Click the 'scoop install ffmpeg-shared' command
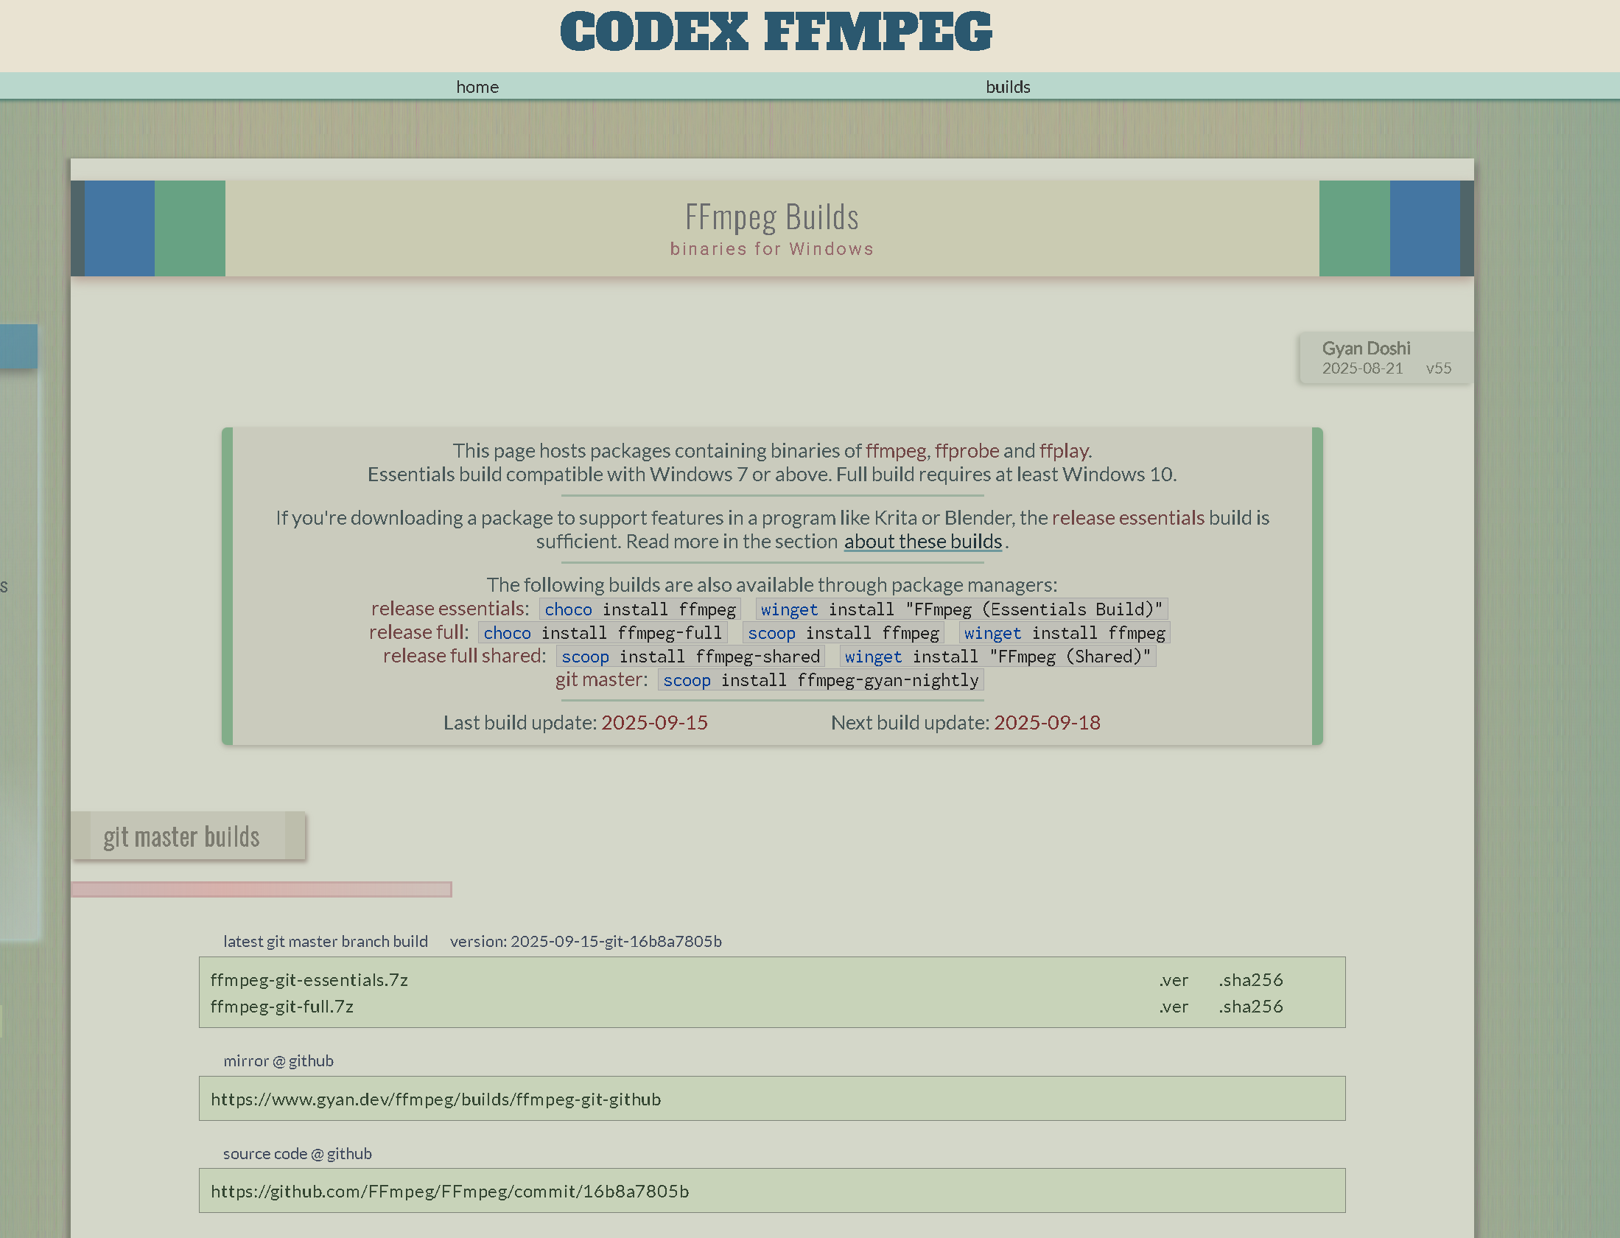The width and height of the screenshot is (1620, 1238). [690, 657]
